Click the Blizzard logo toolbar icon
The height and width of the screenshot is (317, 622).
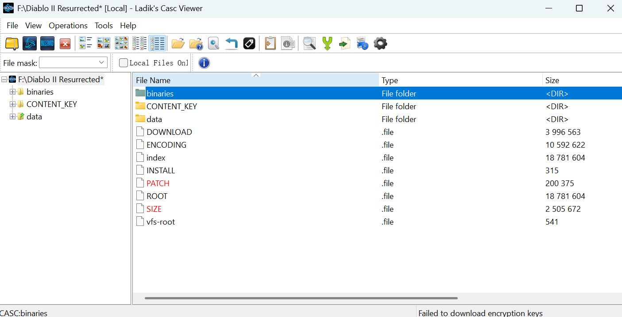47,43
